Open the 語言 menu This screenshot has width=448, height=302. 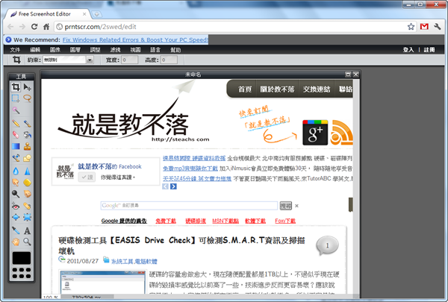pos(155,50)
